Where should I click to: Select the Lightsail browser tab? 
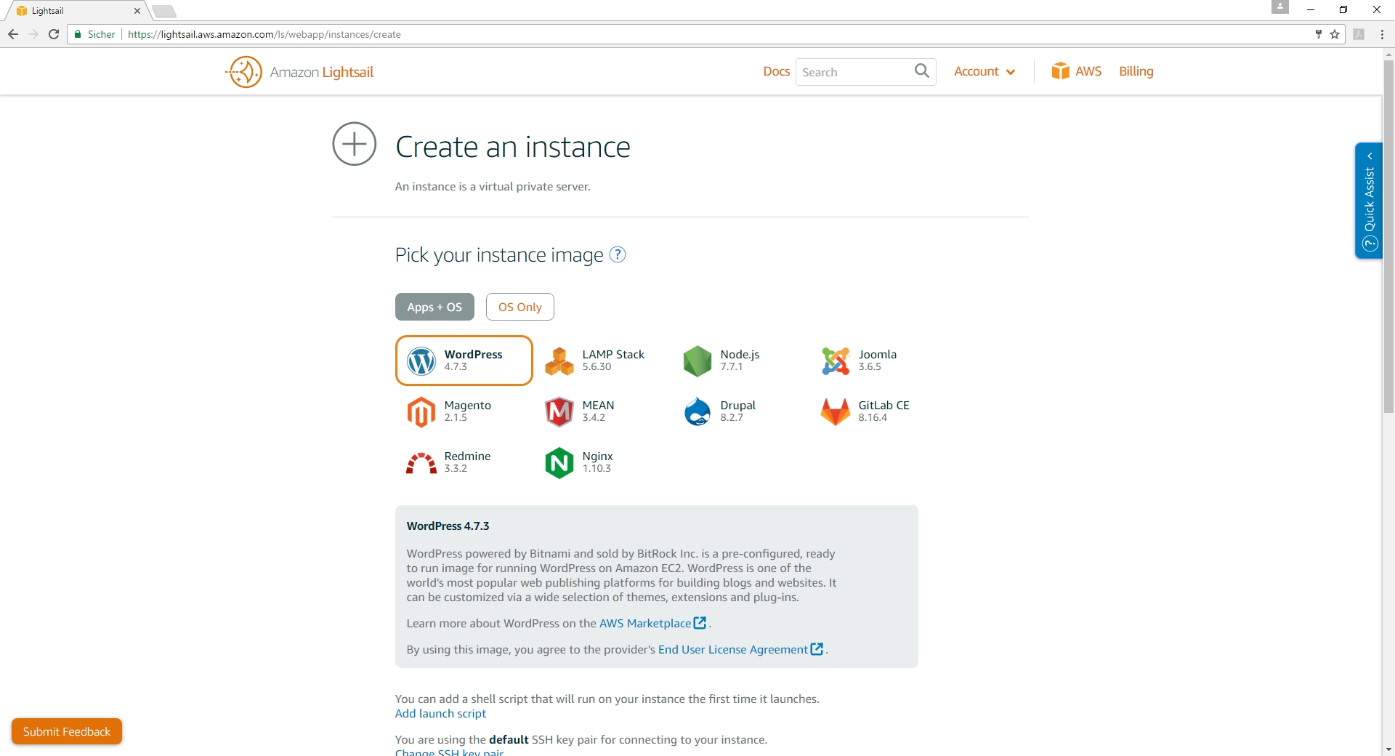click(76, 11)
